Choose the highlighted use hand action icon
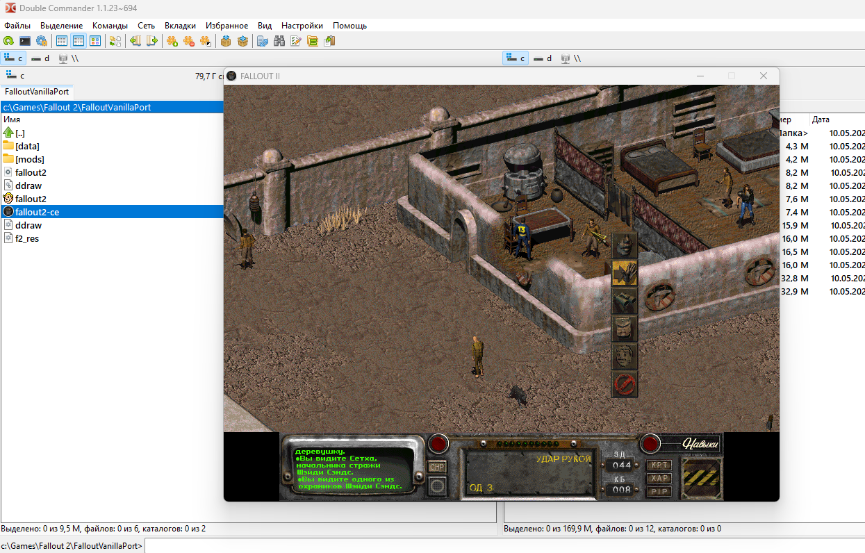Viewport: 865px width, 553px height. pos(624,274)
